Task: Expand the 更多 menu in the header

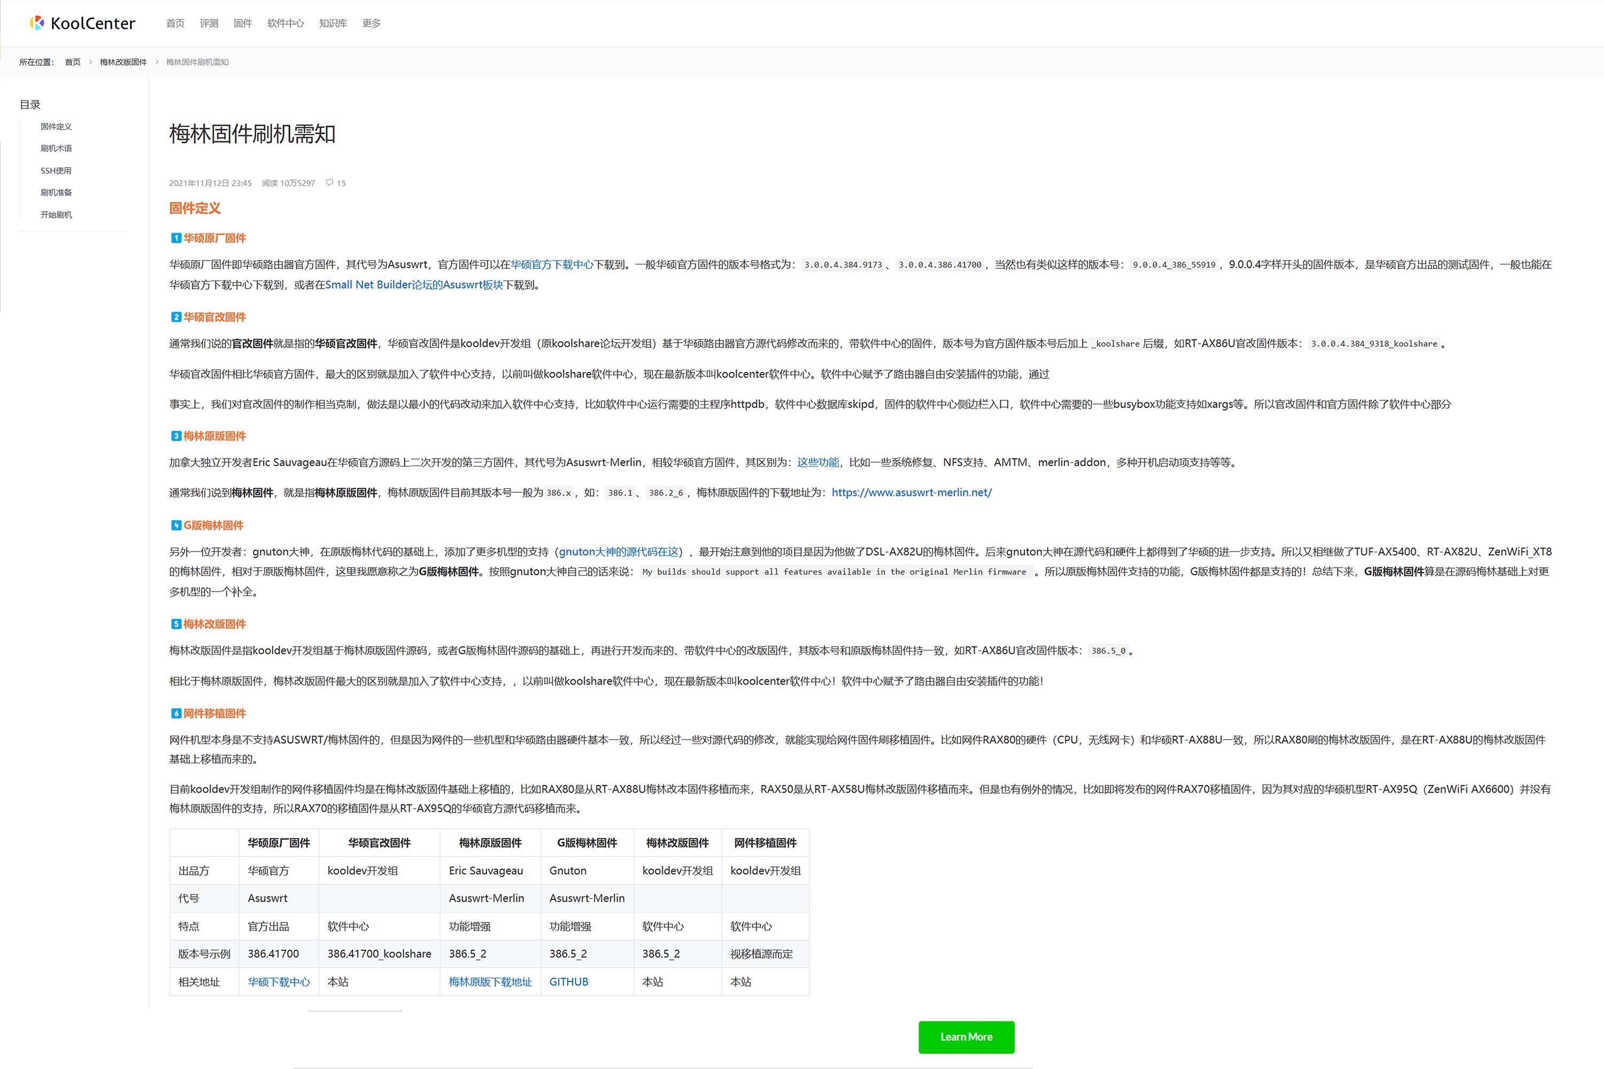Action: 371,23
